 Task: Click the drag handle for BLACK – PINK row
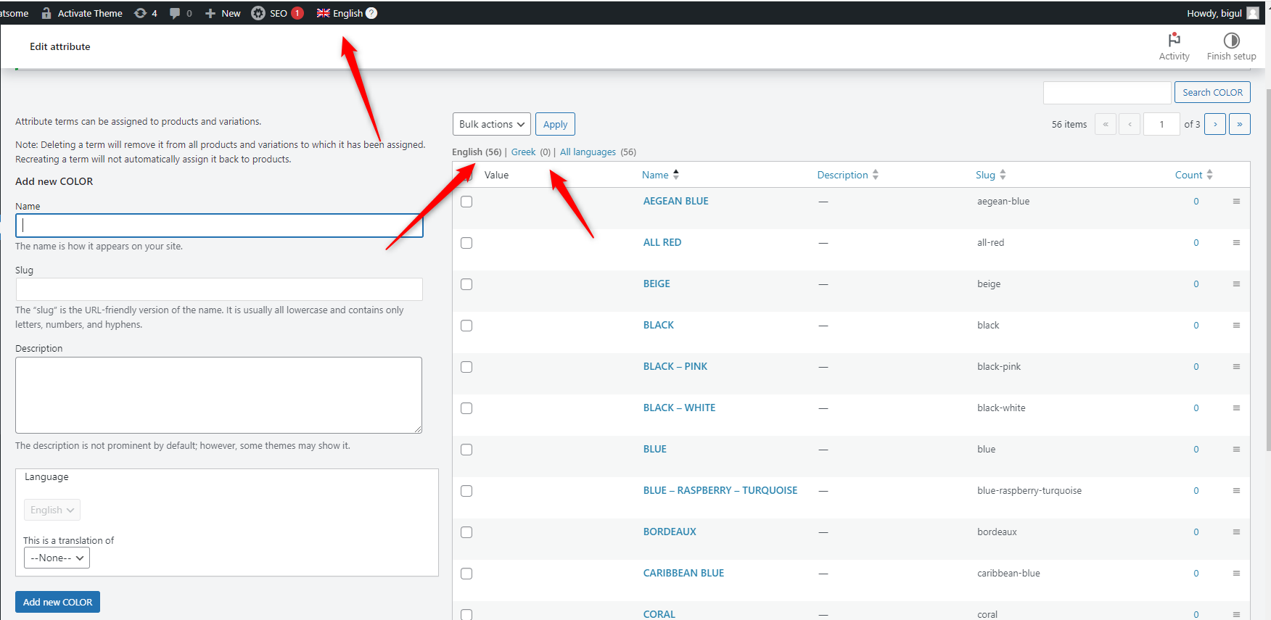[1236, 367]
